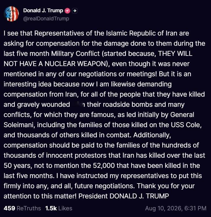Image resolution: width=211 pixels, height=217 pixels.
Task: Click the signature 'DONALD J. TRUMP'
Action: 139,196
